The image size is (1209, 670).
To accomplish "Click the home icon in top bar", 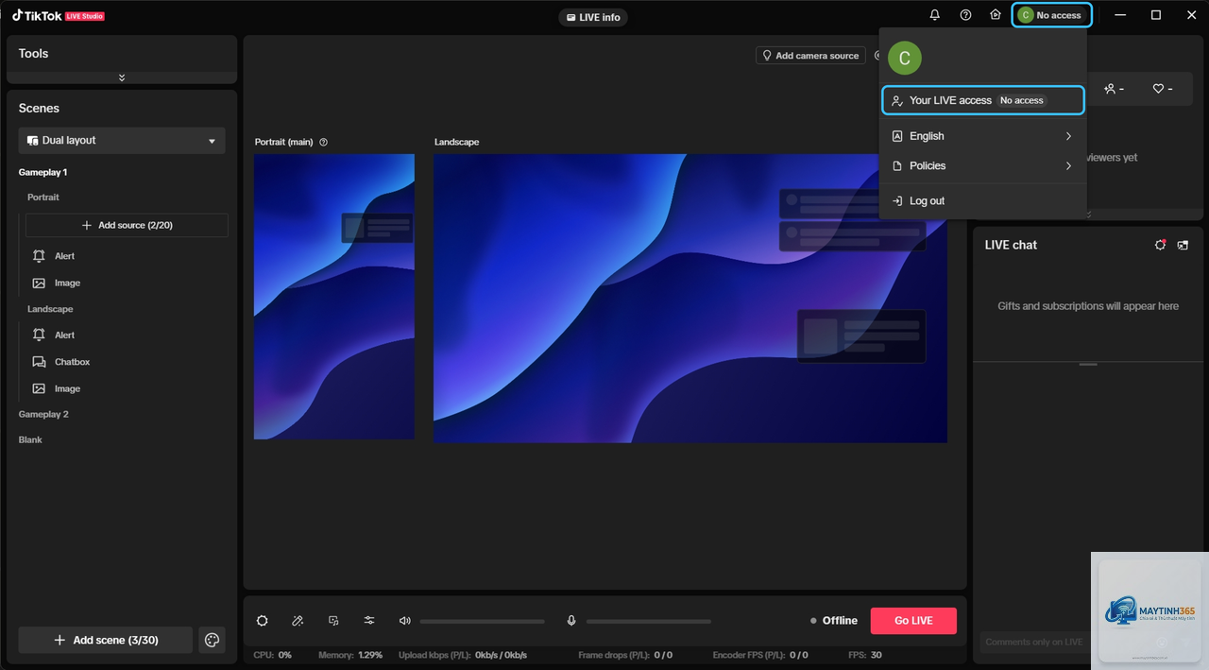I will pos(995,15).
